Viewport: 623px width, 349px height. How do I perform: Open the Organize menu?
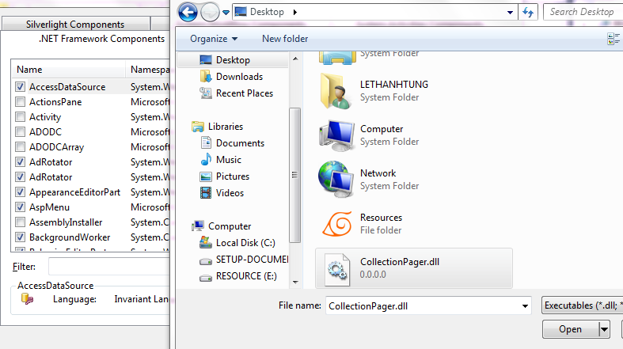214,39
